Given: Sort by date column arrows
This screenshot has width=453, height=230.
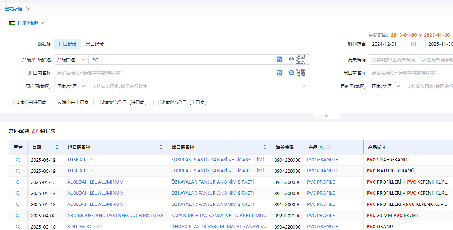Looking at the screenshot, I should (x=57, y=147).
